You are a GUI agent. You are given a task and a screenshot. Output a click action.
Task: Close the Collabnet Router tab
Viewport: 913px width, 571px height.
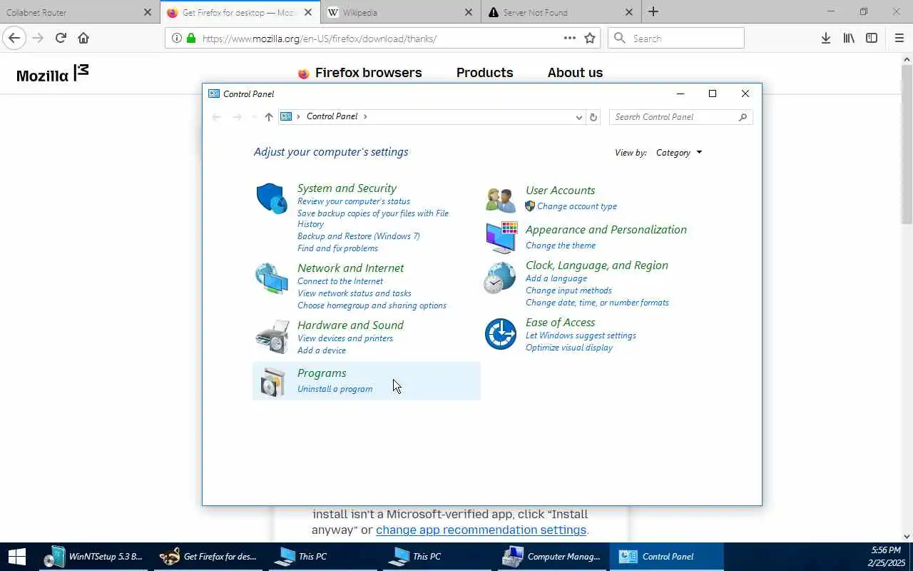click(147, 12)
